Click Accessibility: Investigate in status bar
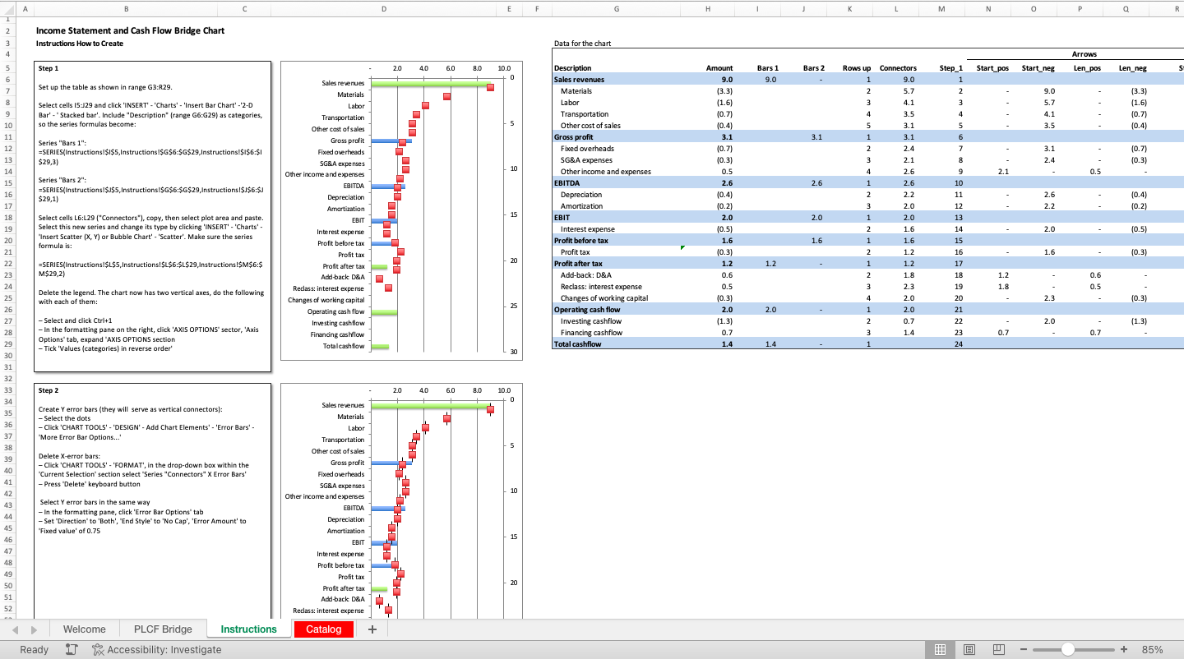This screenshot has width=1184, height=659. point(164,649)
